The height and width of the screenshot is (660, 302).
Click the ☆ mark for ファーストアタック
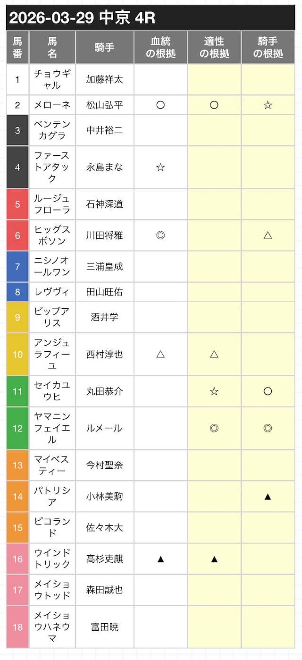point(160,167)
